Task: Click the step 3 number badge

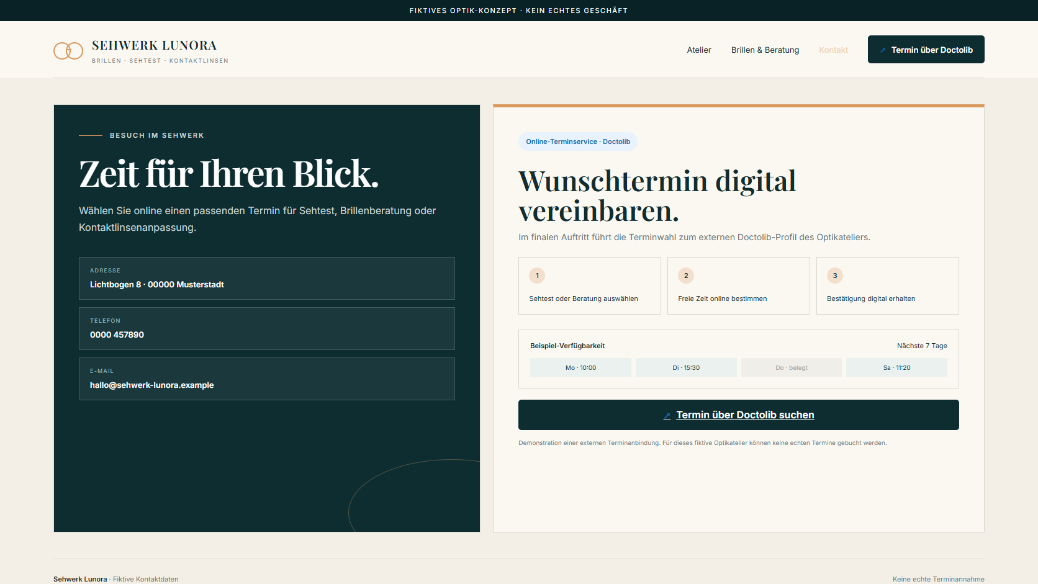Action: coord(835,276)
